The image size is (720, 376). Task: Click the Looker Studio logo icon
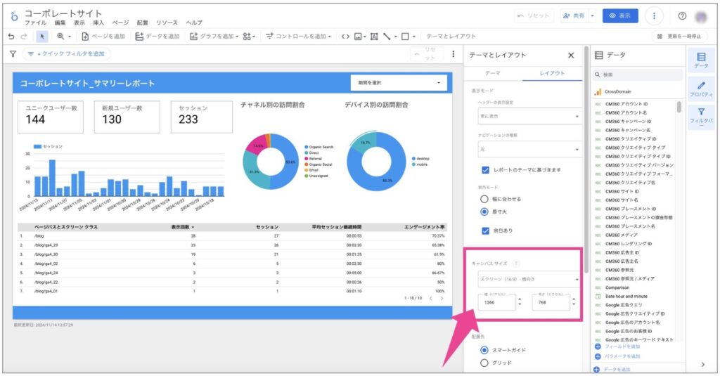[14, 17]
